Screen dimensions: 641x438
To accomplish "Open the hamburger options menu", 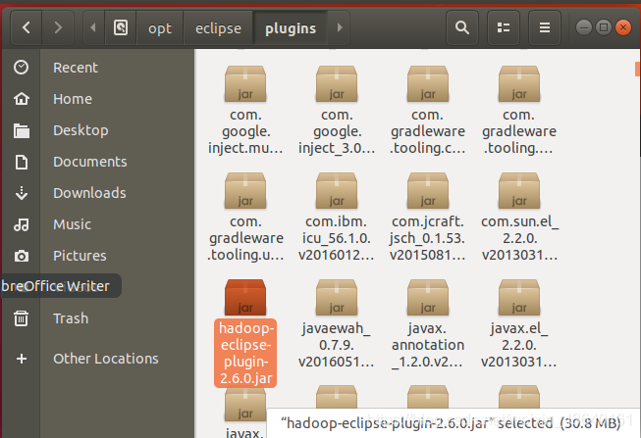I will click(544, 27).
